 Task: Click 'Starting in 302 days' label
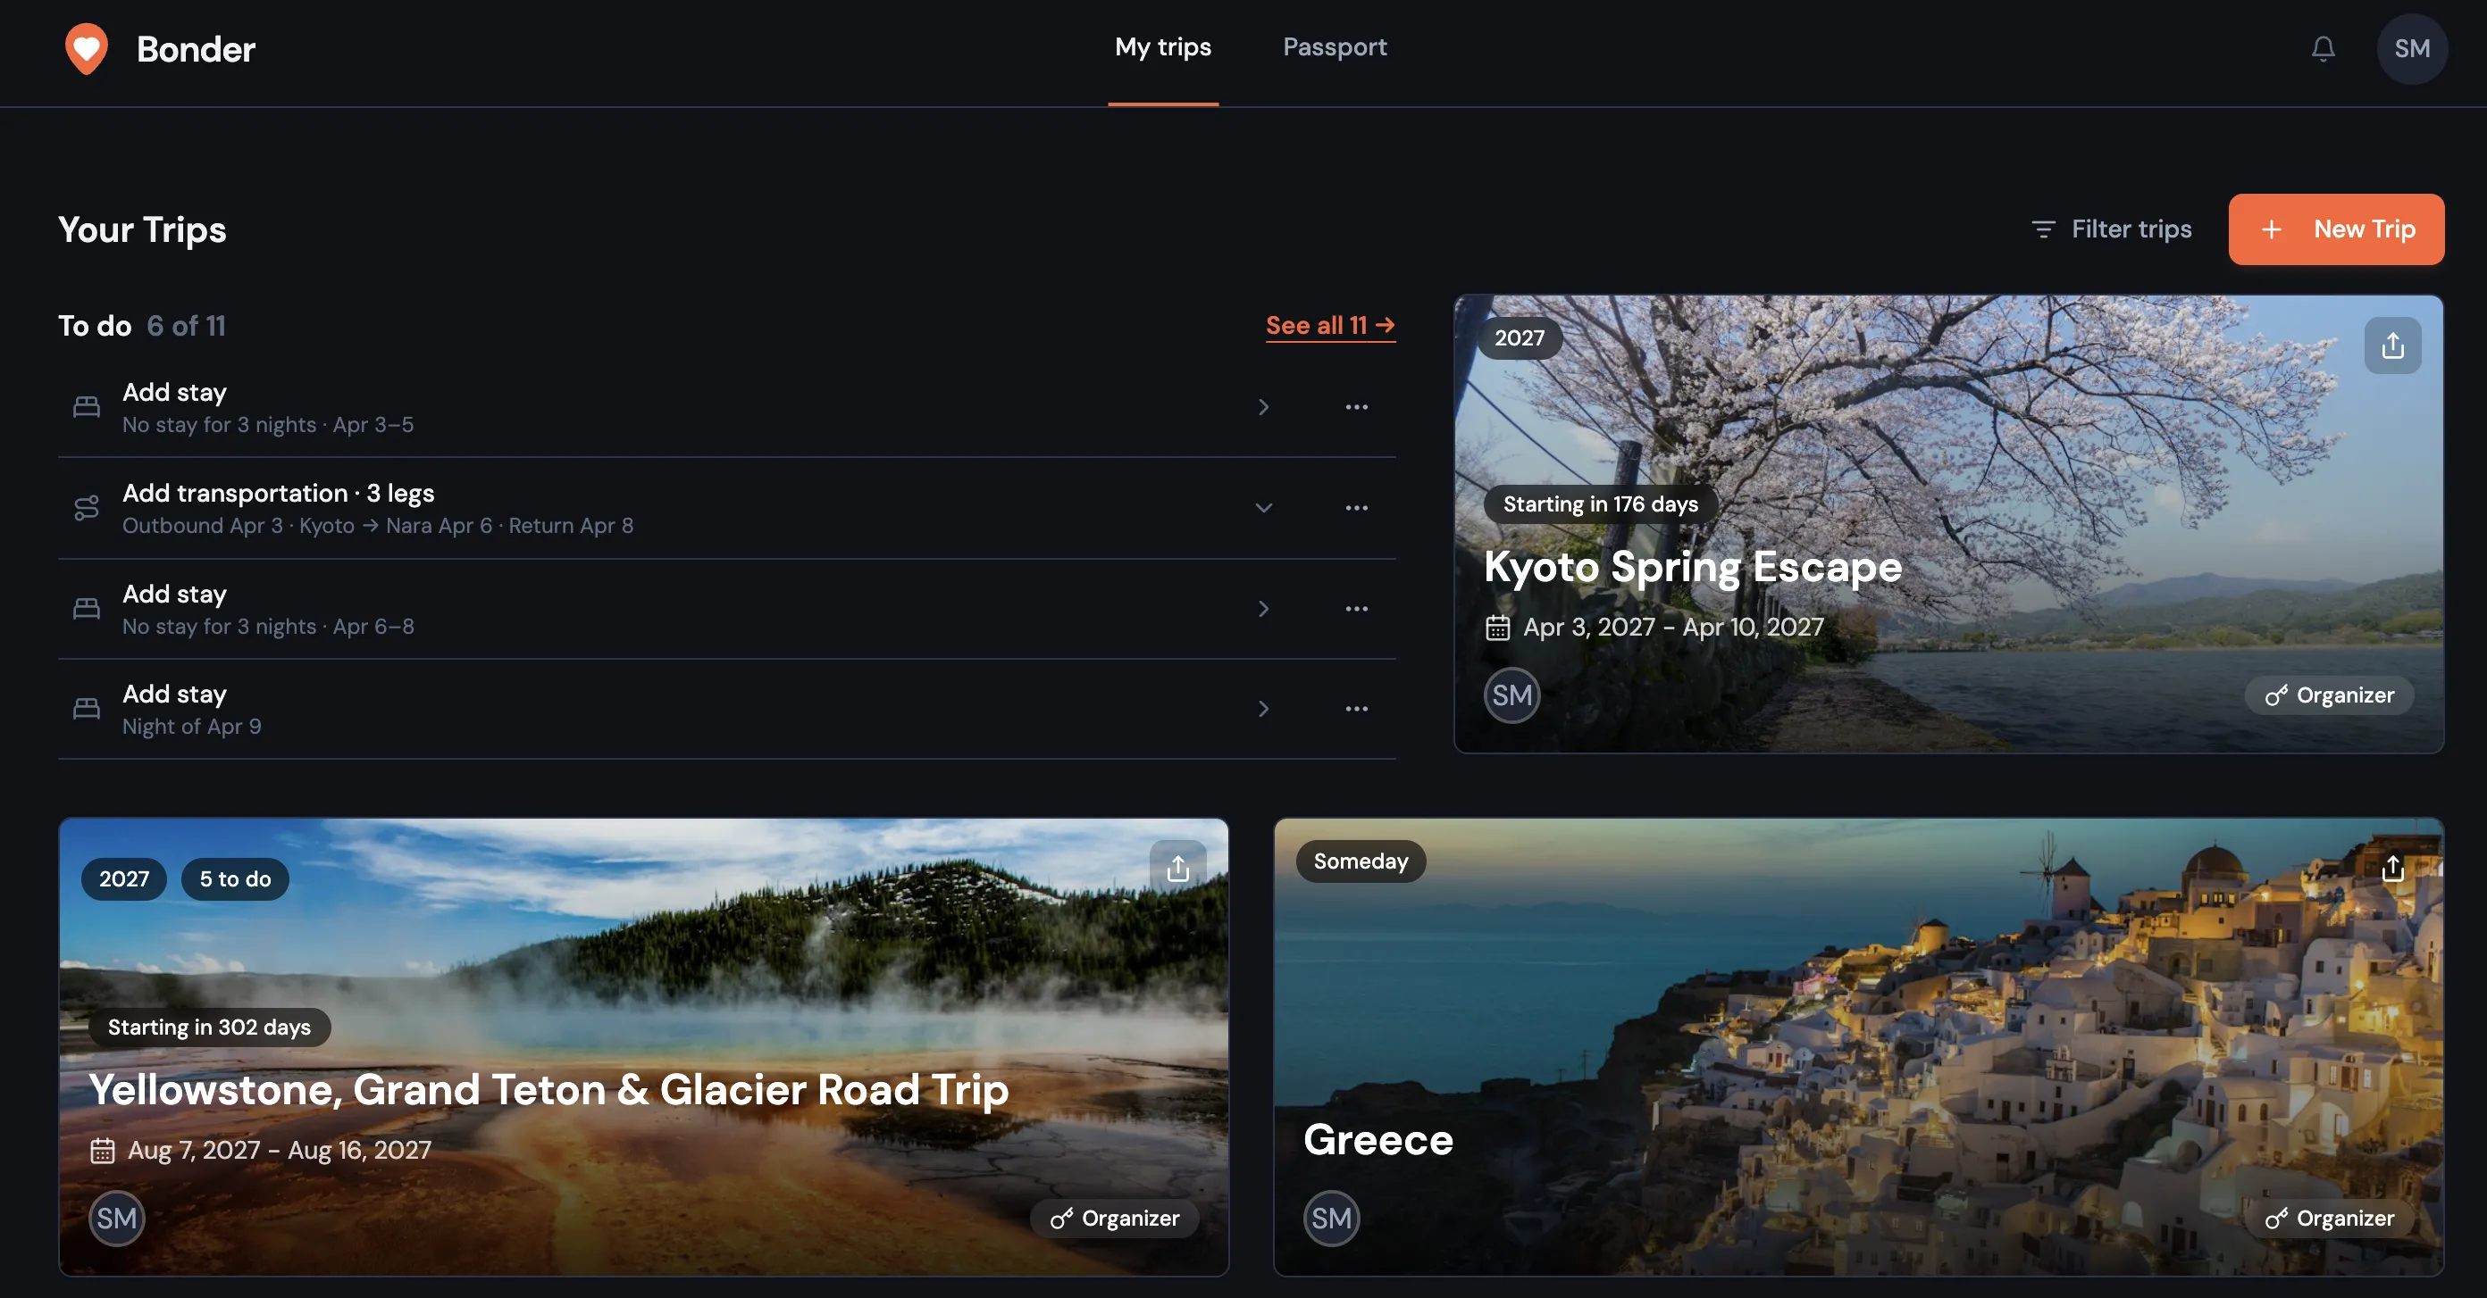click(x=208, y=1027)
